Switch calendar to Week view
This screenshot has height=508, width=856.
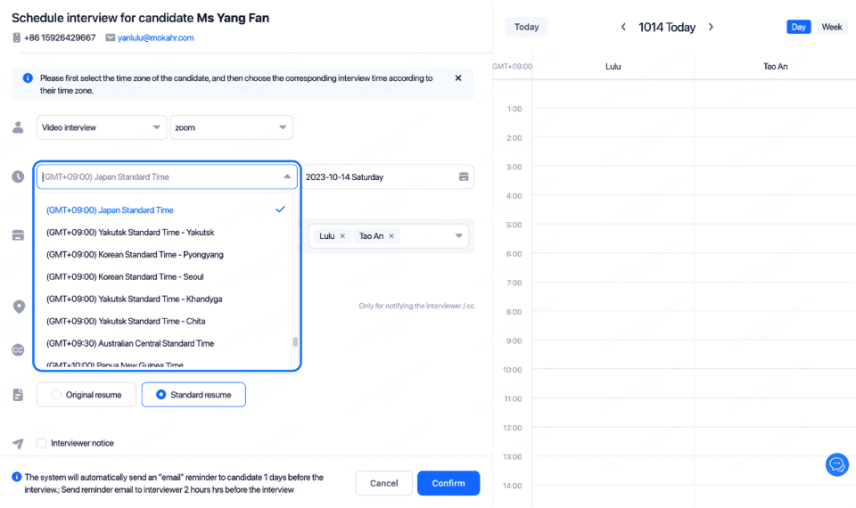[832, 27]
